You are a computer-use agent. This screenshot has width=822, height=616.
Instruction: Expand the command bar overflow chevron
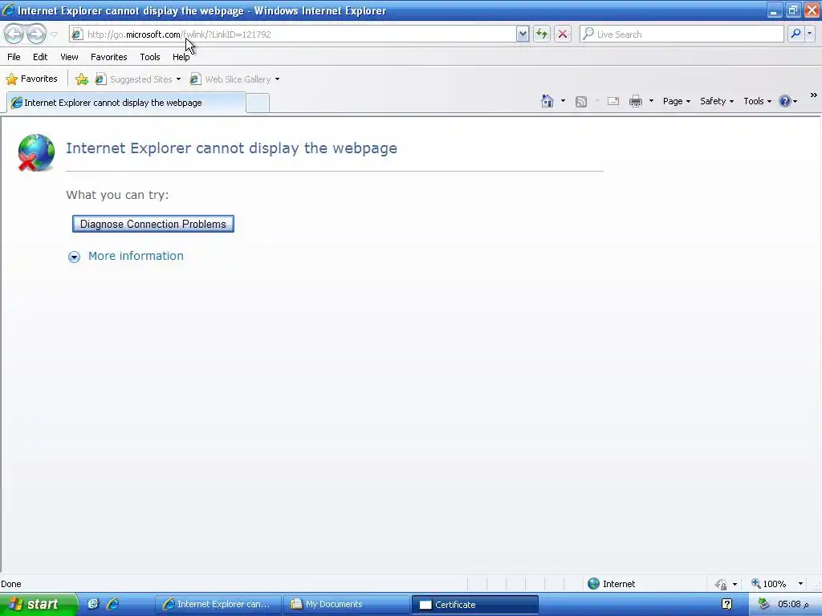[x=814, y=95]
